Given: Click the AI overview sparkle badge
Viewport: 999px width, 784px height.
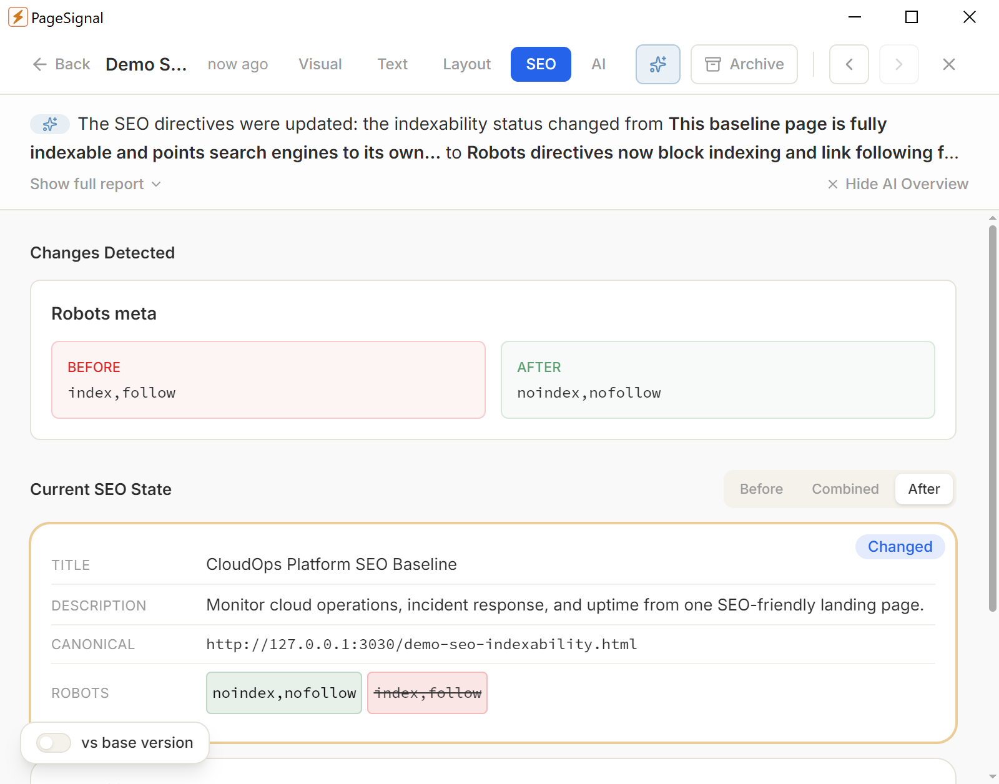Looking at the screenshot, I should pyautogui.click(x=50, y=124).
